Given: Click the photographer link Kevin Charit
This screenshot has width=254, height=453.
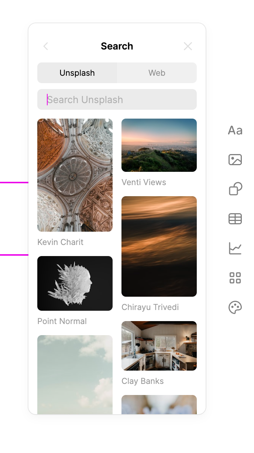Looking at the screenshot, I should pos(60,242).
